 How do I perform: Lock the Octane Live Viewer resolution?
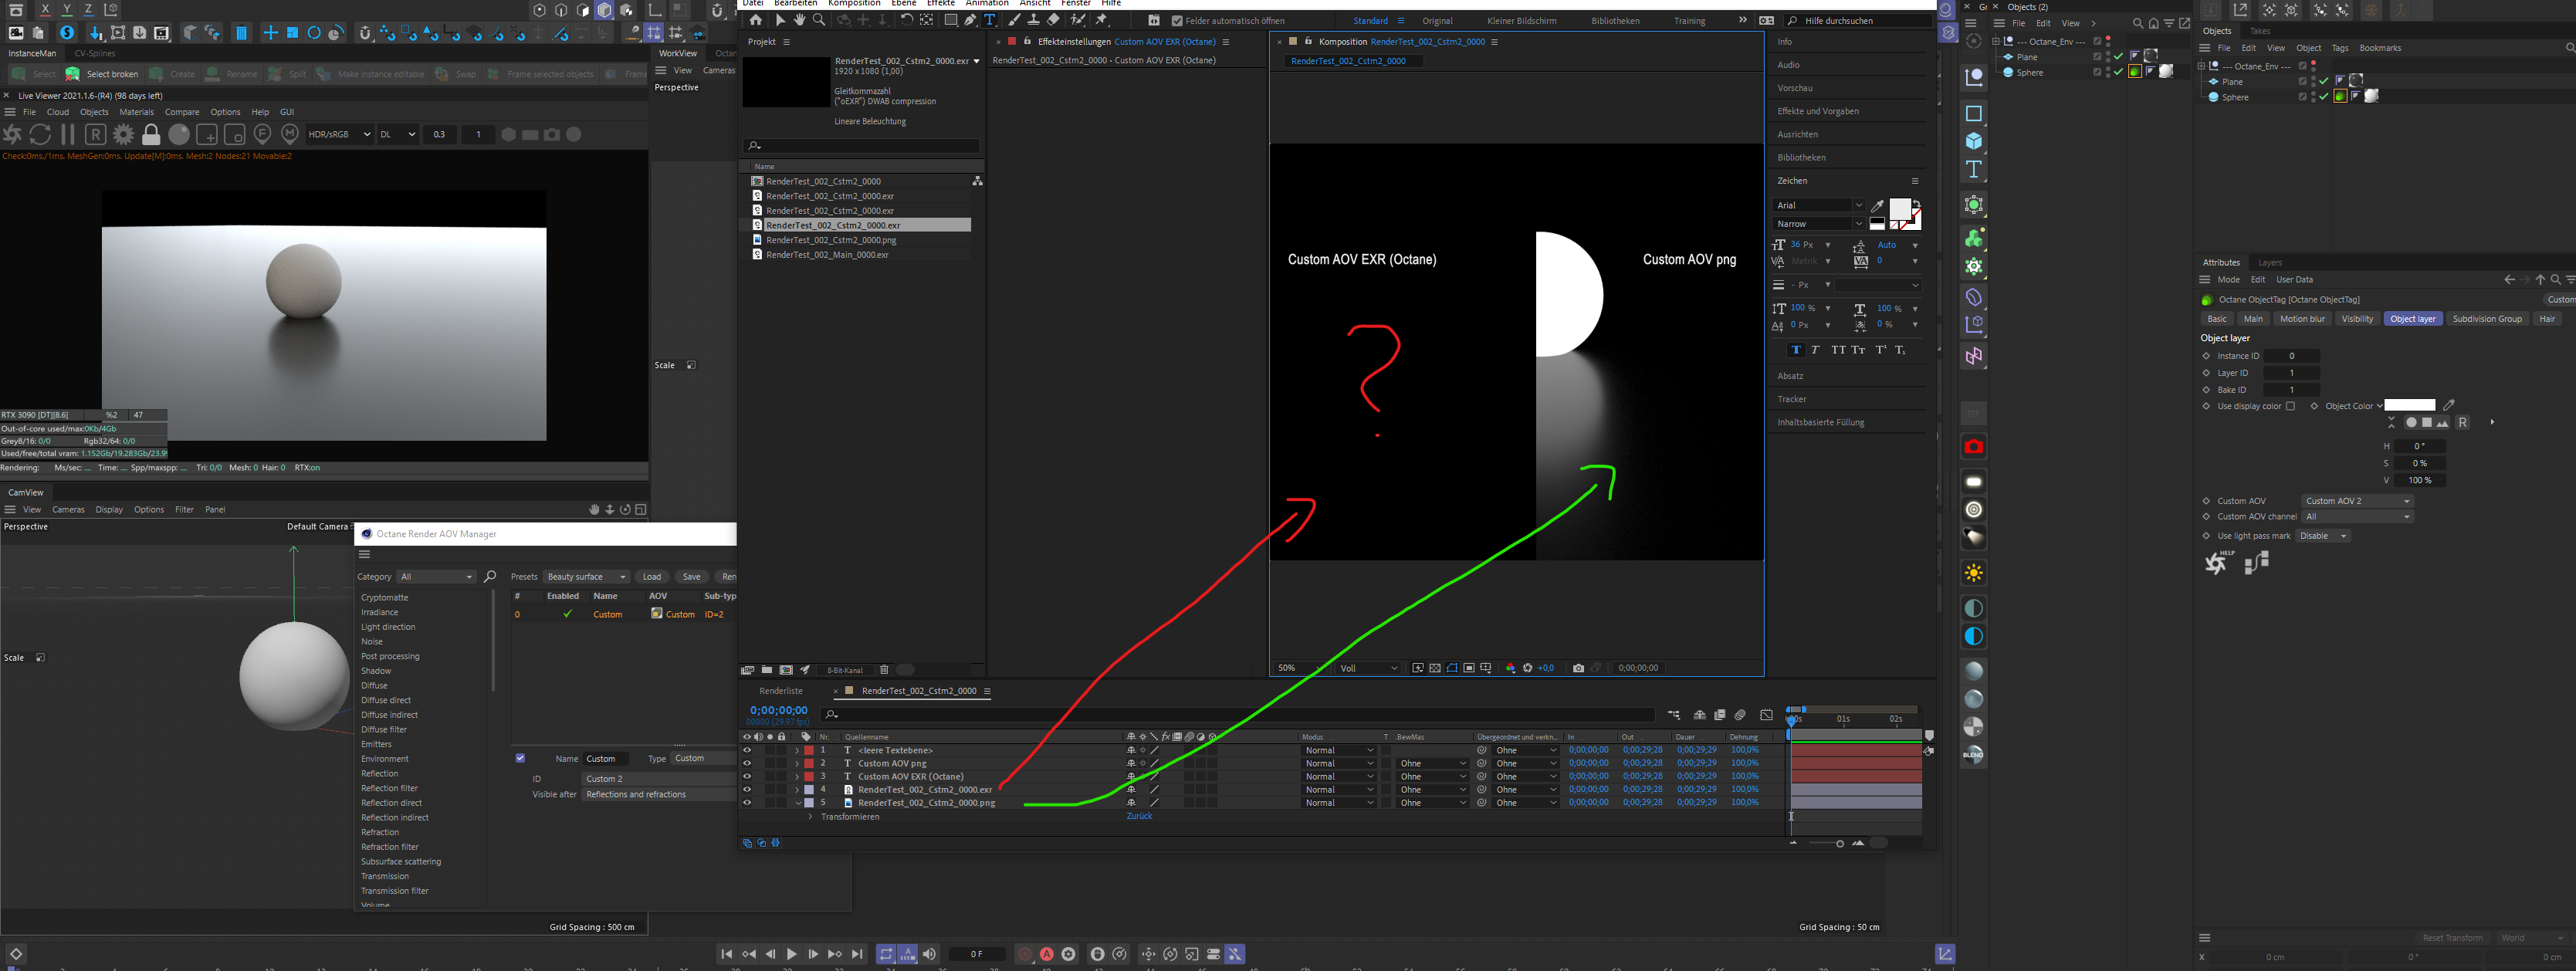pyautogui.click(x=151, y=134)
